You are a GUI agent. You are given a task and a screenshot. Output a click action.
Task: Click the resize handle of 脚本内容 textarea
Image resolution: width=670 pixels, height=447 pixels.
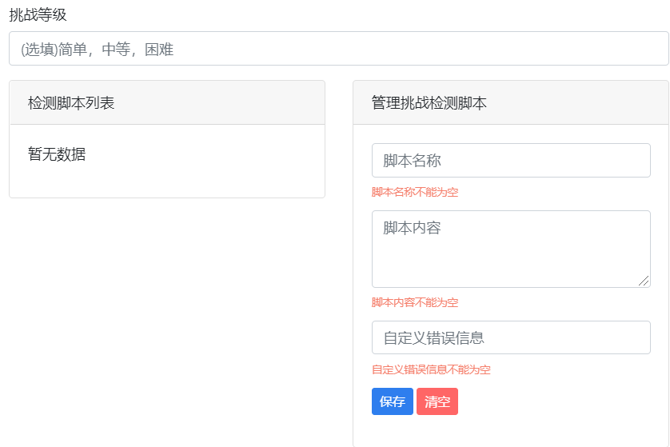coord(644,281)
